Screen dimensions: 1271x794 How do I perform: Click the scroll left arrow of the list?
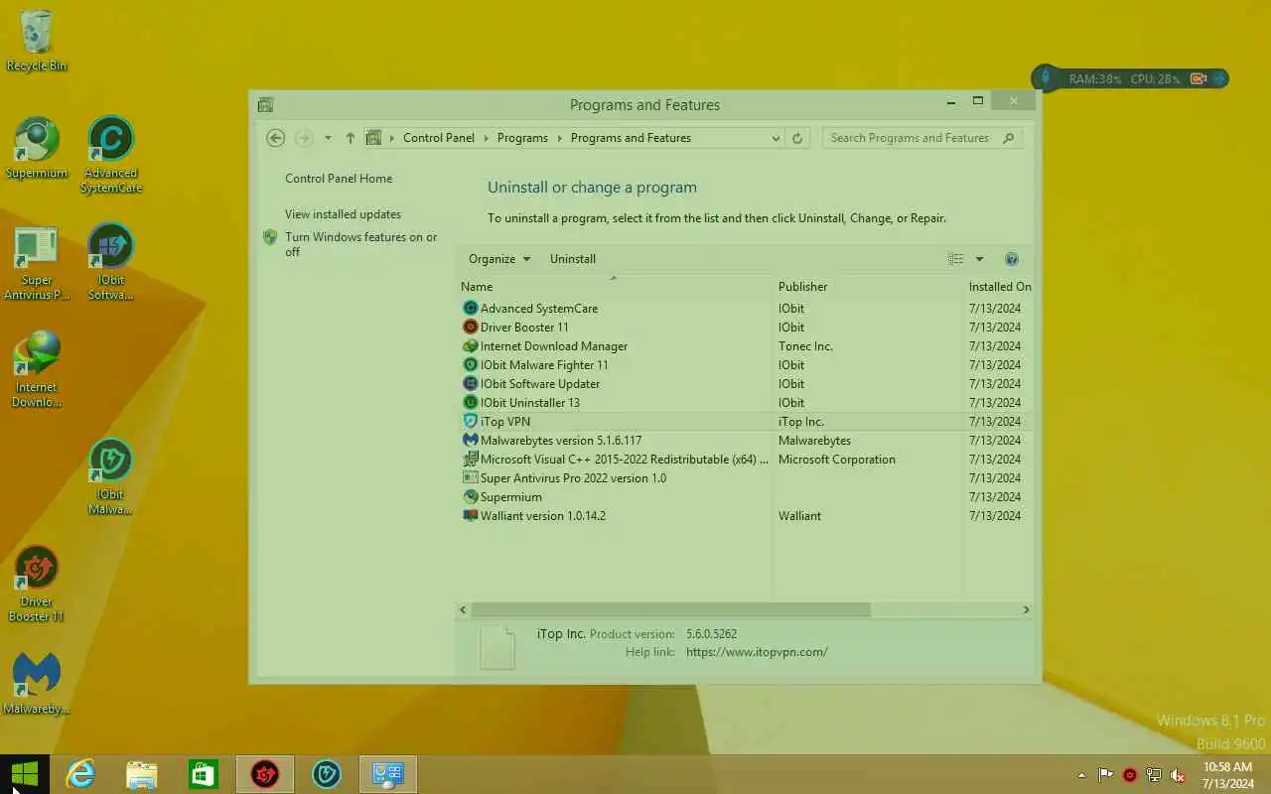point(463,609)
